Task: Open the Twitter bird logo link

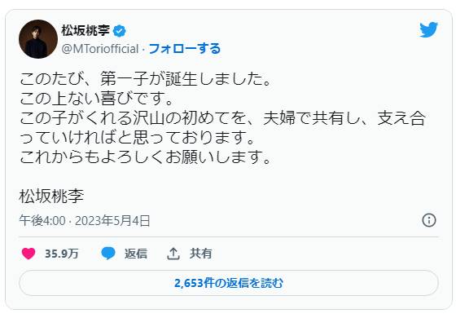Action: click(x=428, y=29)
